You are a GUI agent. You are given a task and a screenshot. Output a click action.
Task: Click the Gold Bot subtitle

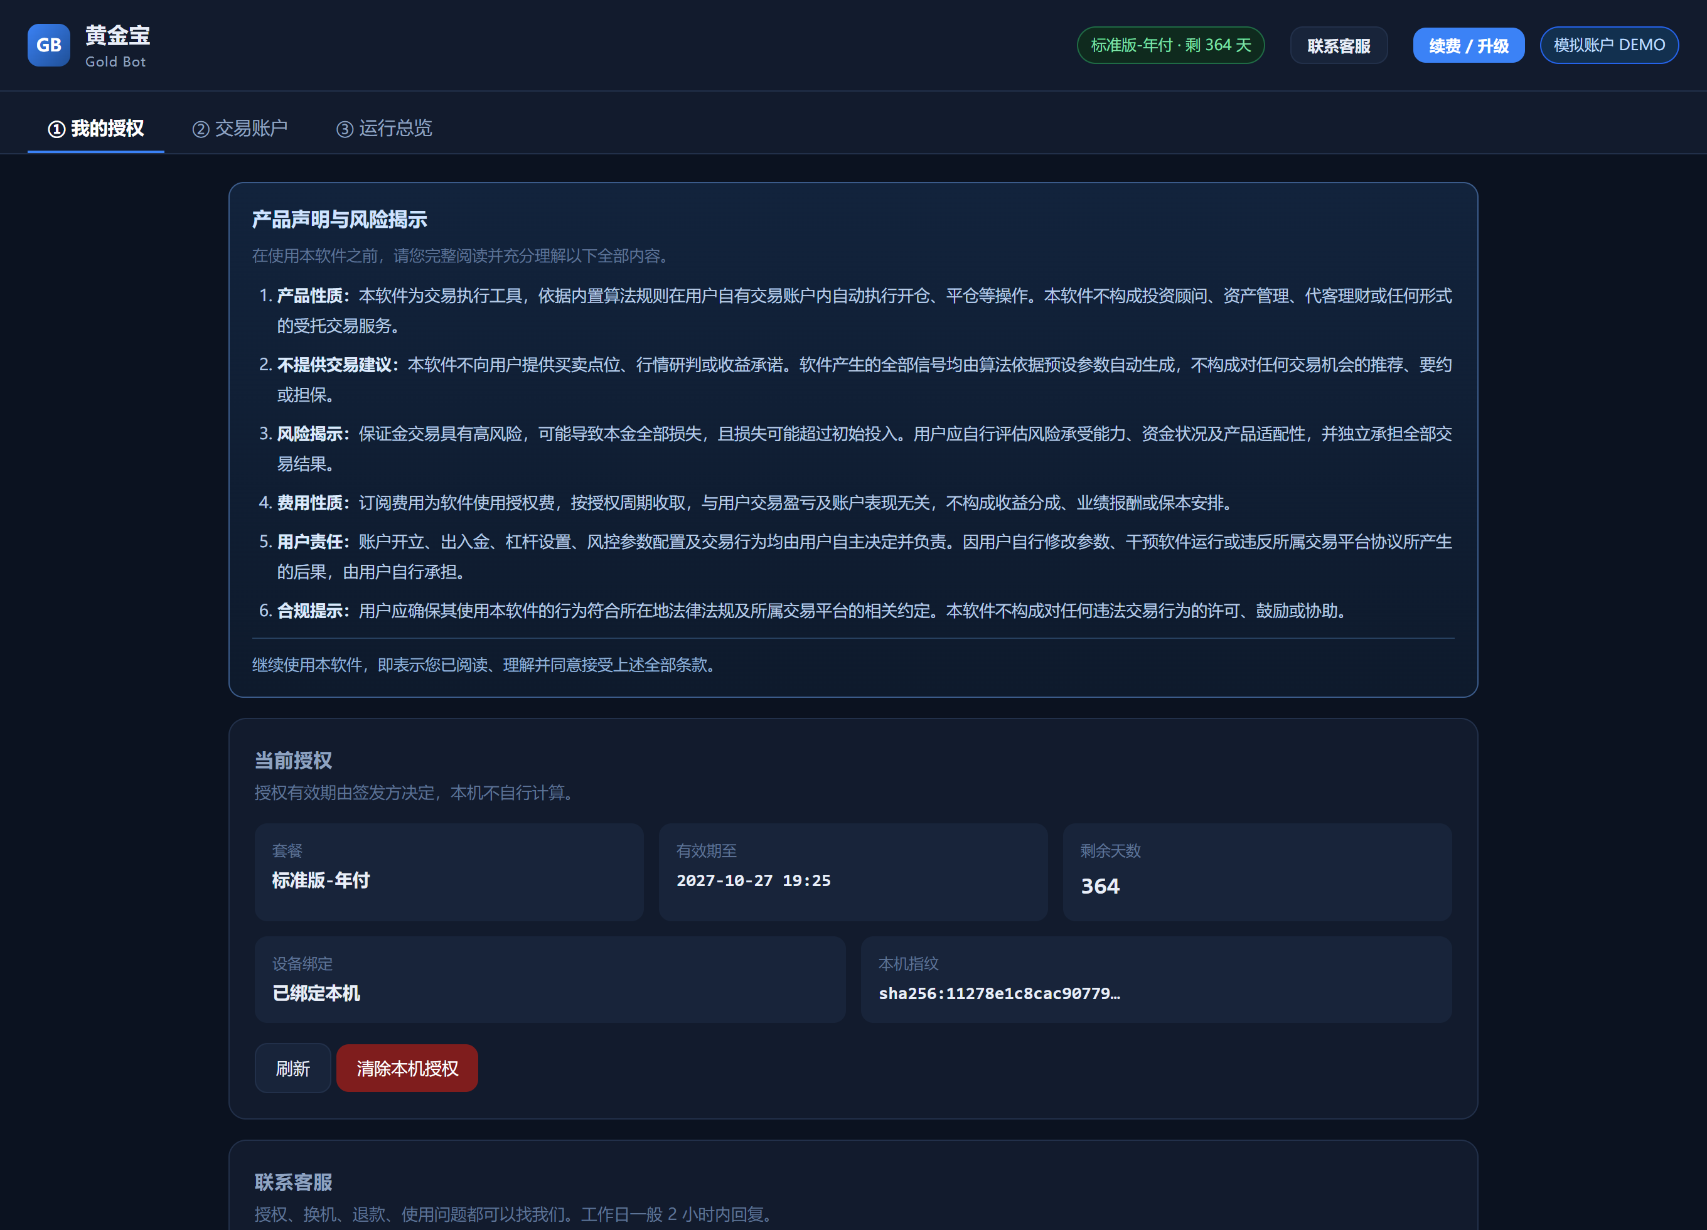pyautogui.click(x=115, y=61)
